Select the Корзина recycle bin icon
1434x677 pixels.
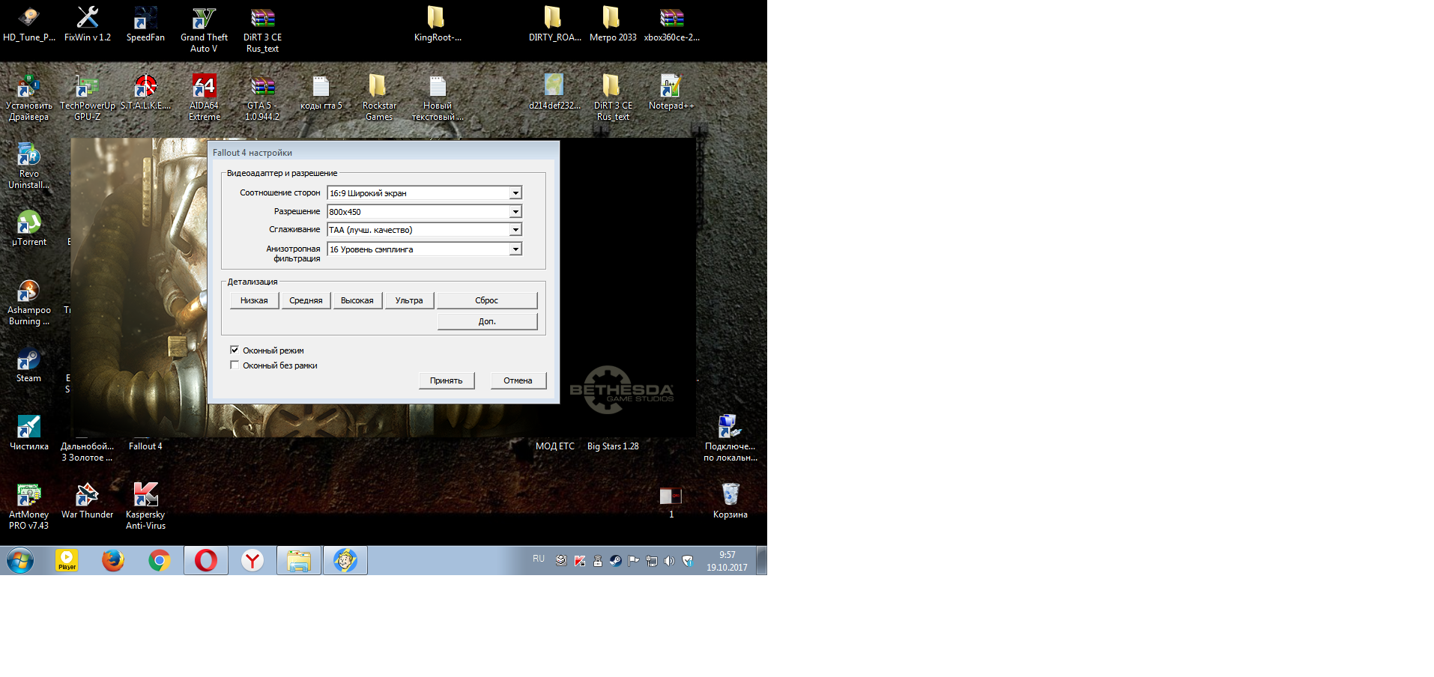(x=730, y=501)
